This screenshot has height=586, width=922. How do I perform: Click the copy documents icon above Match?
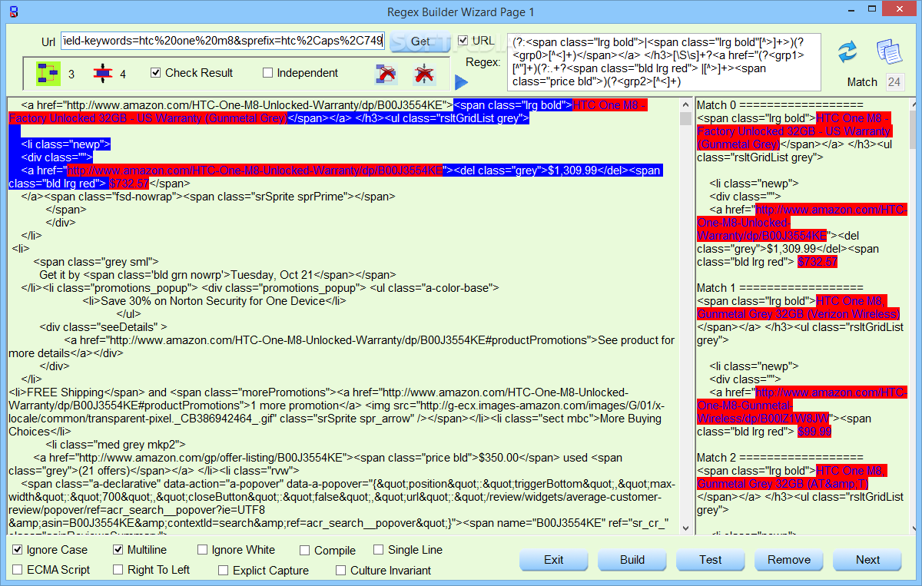pos(889,51)
